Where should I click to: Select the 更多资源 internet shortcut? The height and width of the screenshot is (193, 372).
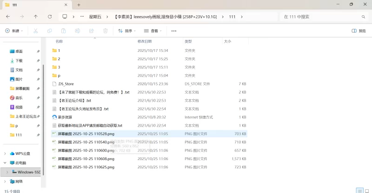click(x=65, y=117)
